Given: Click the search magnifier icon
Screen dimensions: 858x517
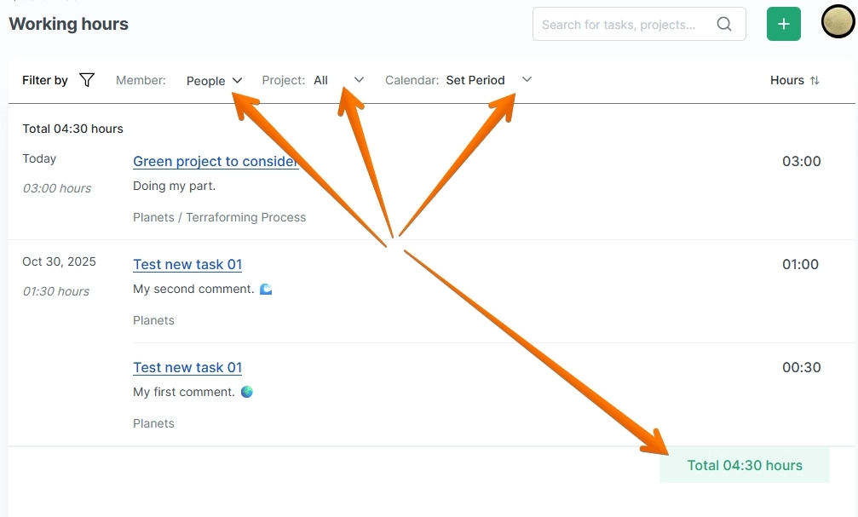Looking at the screenshot, I should [x=724, y=25].
